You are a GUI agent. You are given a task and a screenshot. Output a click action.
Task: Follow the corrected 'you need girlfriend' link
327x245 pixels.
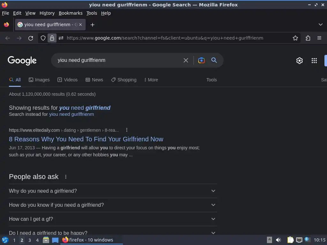(x=85, y=108)
